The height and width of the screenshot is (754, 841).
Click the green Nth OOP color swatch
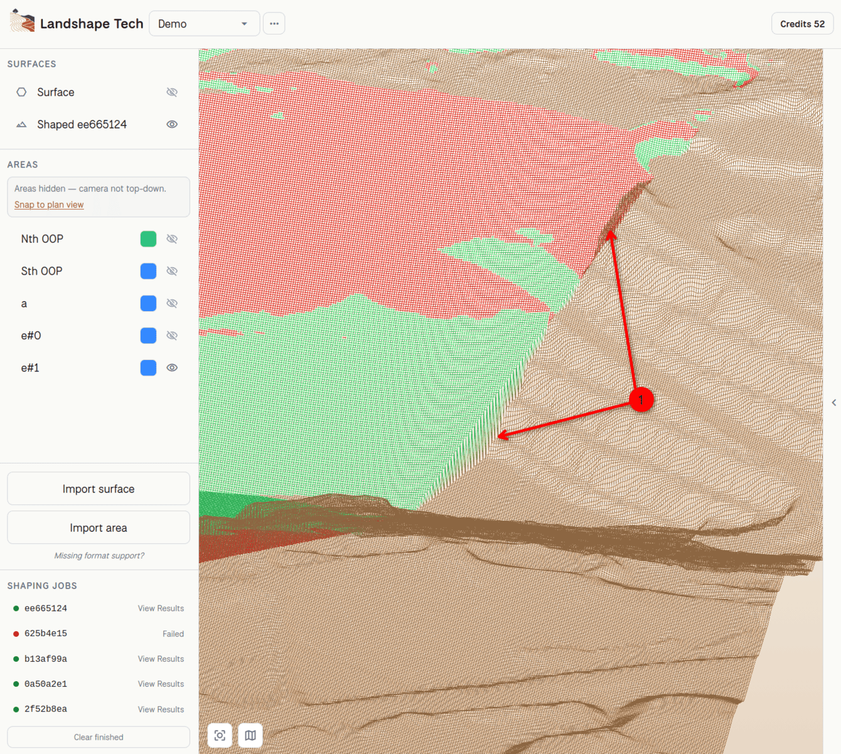pyautogui.click(x=148, y=239)
